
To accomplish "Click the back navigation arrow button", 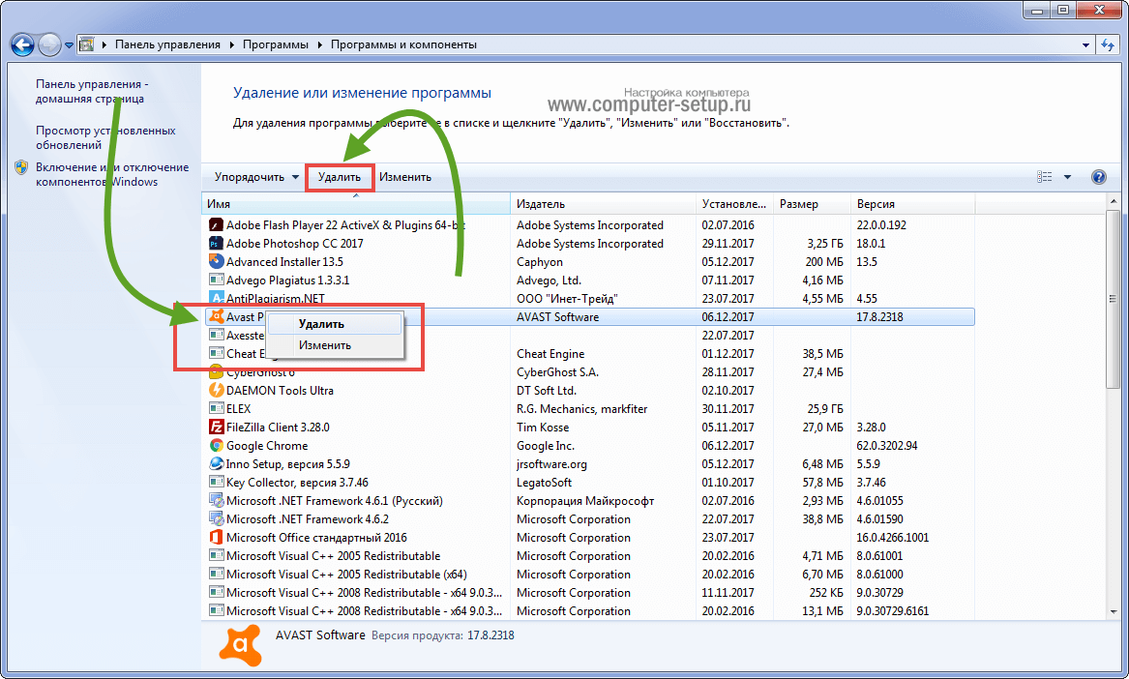I will pos(22,44).
